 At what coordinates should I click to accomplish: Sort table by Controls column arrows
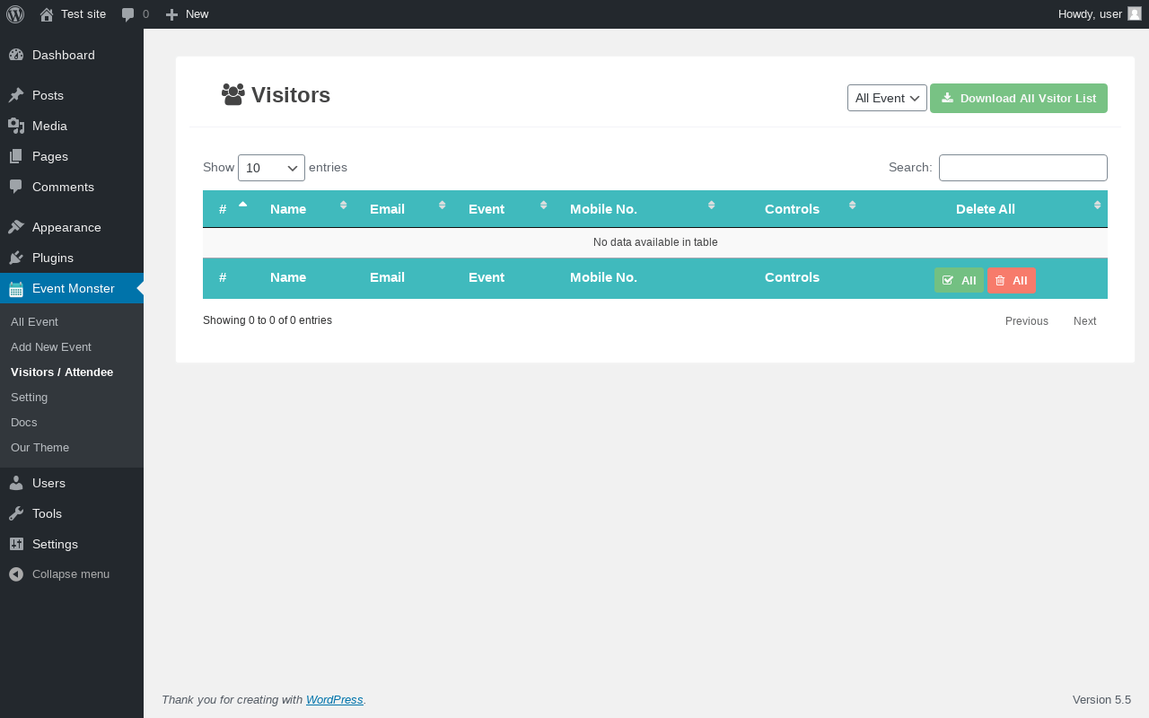coord(852,206)
